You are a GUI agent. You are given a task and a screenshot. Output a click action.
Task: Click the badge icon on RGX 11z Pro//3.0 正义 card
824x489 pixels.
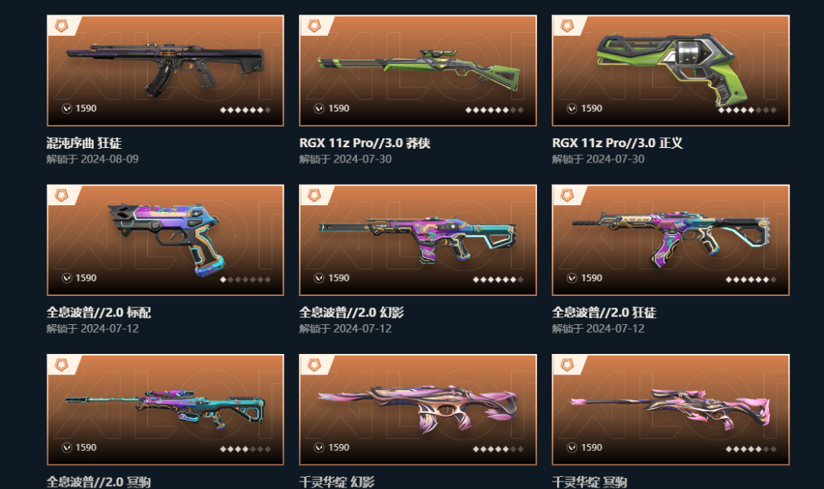pyautogui.click(x=567, y=26)
